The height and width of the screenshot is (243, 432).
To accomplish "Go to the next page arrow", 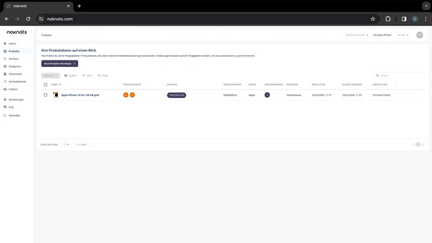I will click(423, 144).
